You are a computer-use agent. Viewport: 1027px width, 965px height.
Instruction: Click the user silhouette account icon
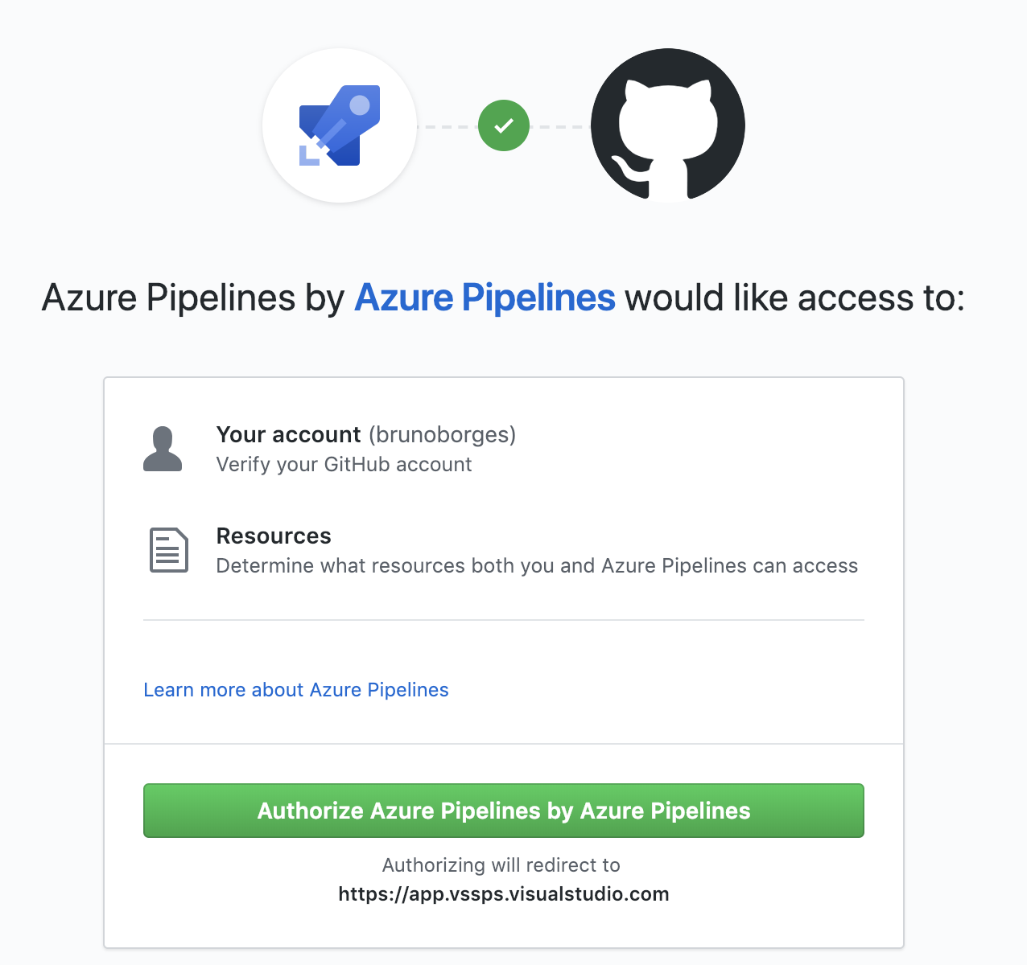163,449
